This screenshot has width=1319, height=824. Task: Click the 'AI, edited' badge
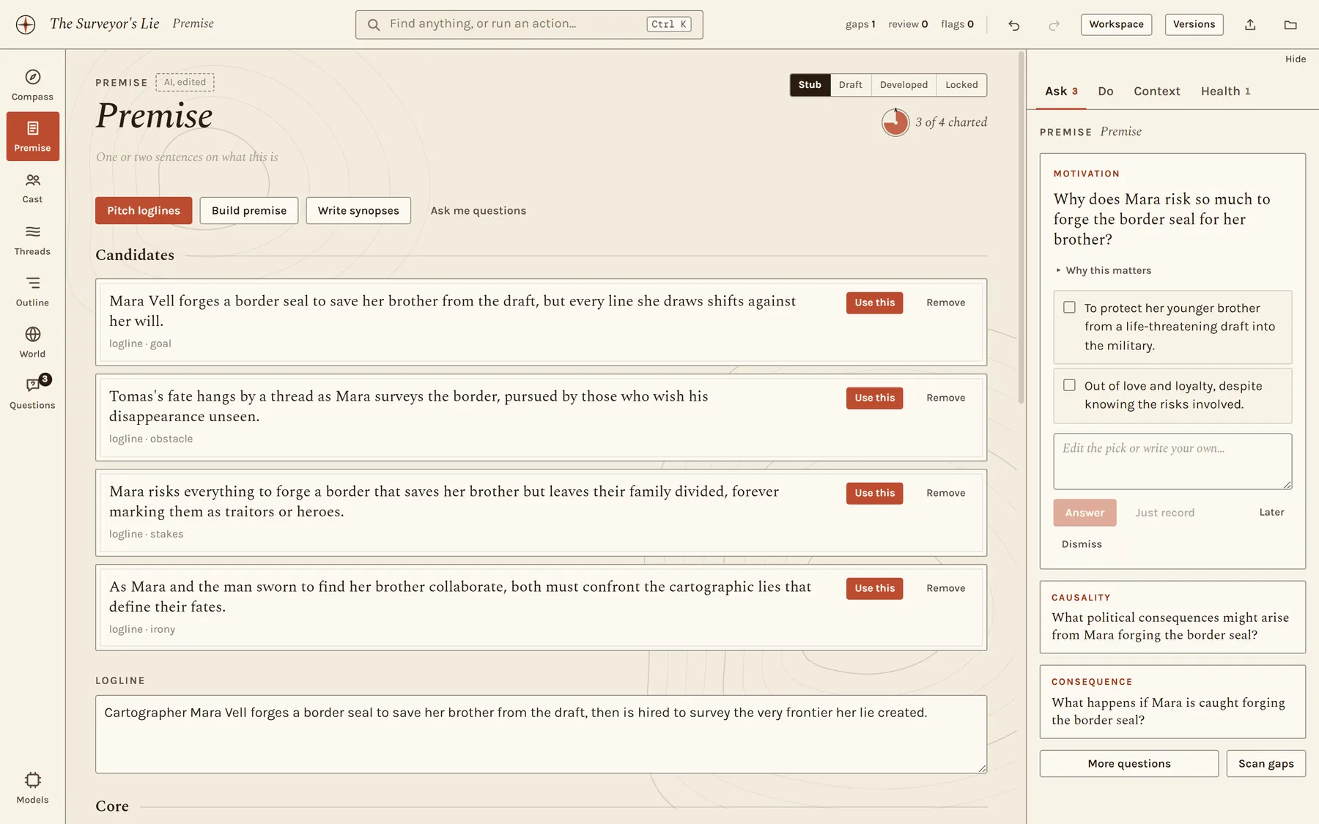[185, 82]
